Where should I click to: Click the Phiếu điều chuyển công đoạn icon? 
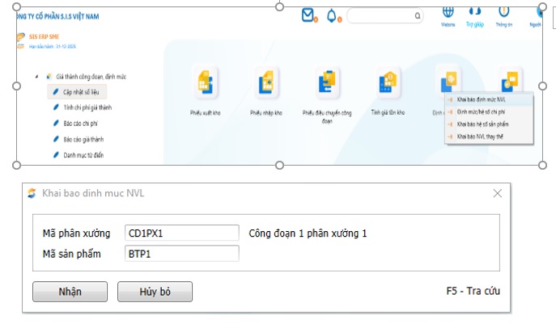(328, 85)
